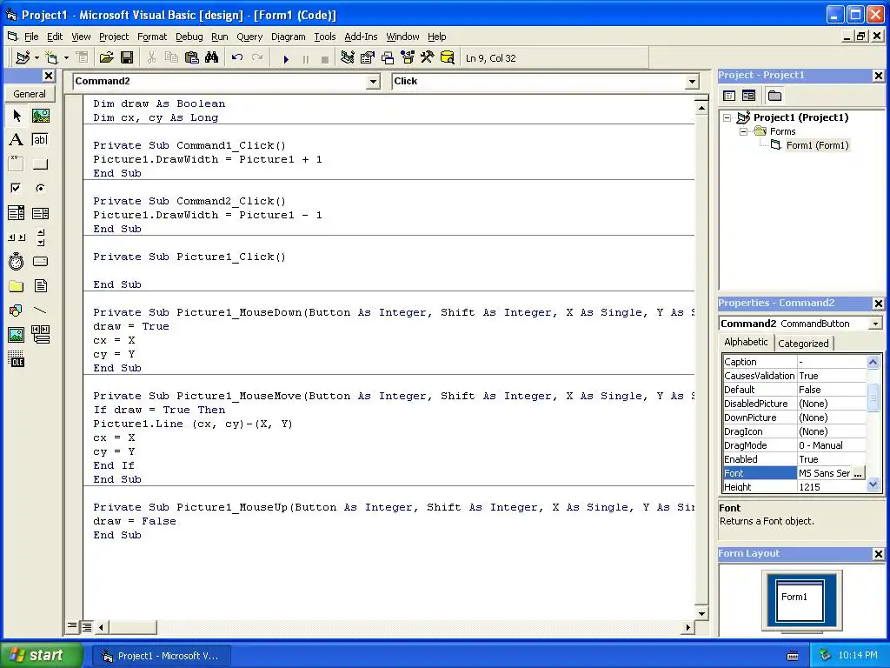This screenshot has width=890, height=668.
Task: Select the Data control tool
Action: click(x=40, y=335)
